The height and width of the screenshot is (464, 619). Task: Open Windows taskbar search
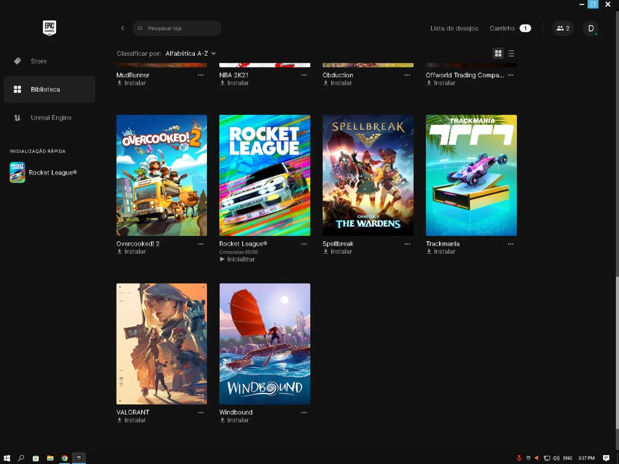[21, 458]
